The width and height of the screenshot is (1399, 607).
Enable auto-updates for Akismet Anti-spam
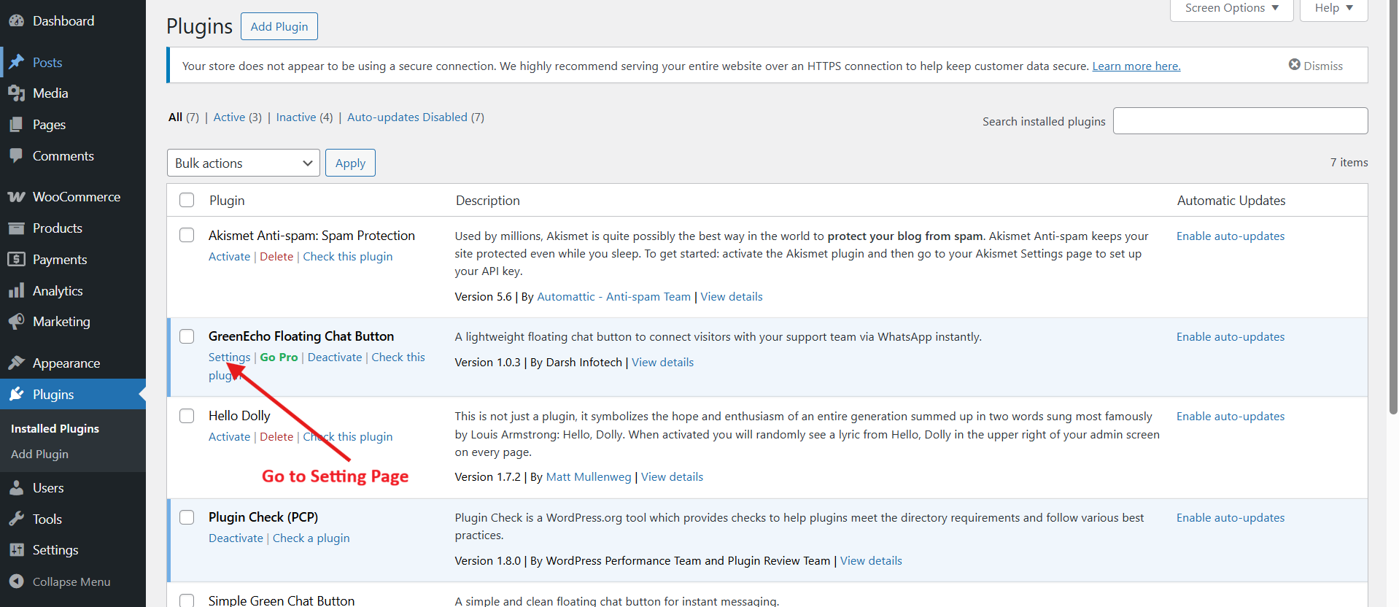1231,236
